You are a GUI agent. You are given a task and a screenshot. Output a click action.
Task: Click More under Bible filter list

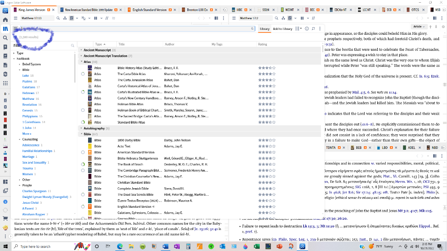click(x=27, y=134)
